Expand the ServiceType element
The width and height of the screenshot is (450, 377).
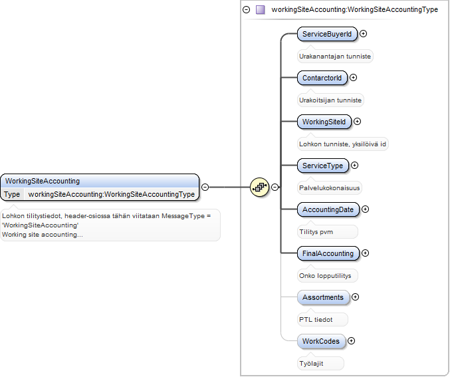(x=355, y=166)
